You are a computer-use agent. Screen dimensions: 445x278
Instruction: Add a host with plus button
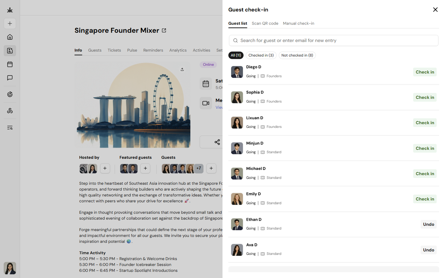[x=105, y=169]
